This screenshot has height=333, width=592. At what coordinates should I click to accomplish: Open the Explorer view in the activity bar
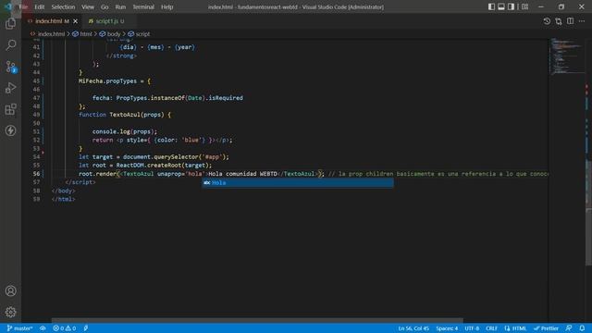point(10,24)
